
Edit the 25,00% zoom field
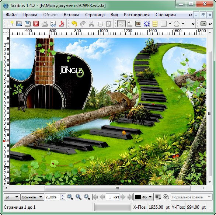pyautogui.click(x=52, y=197)
